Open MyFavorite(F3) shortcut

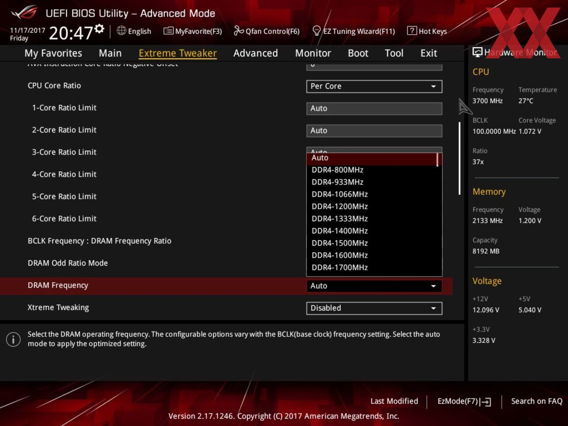193,31
